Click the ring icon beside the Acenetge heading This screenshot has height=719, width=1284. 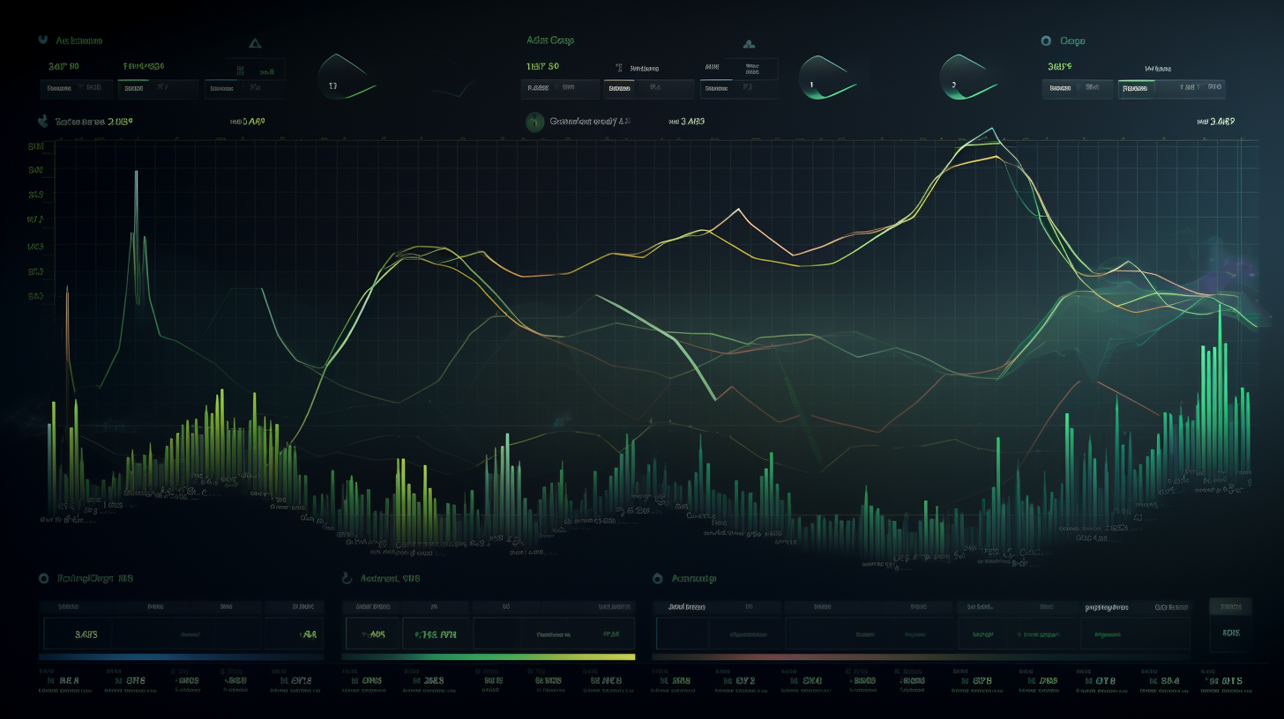657,579
